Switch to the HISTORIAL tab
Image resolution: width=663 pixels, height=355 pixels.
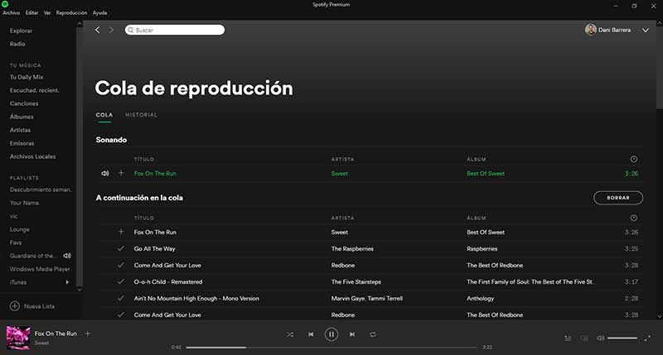[x=141, y=115]
